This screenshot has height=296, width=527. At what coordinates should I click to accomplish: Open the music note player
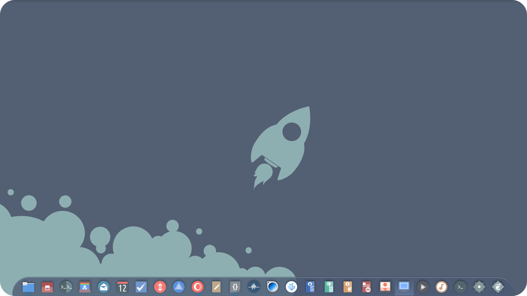[x=442, y=287]
